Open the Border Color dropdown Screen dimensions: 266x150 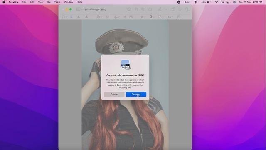click(x=152, y=17)
